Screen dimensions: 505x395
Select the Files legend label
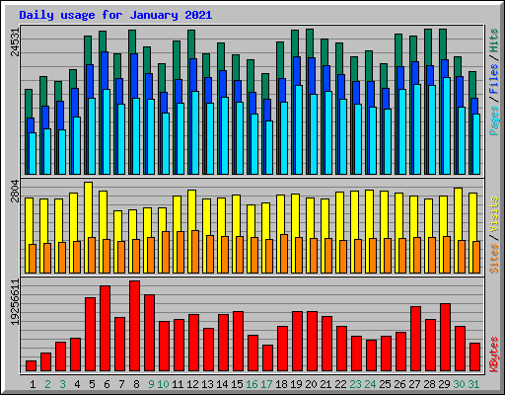point(494,79)
